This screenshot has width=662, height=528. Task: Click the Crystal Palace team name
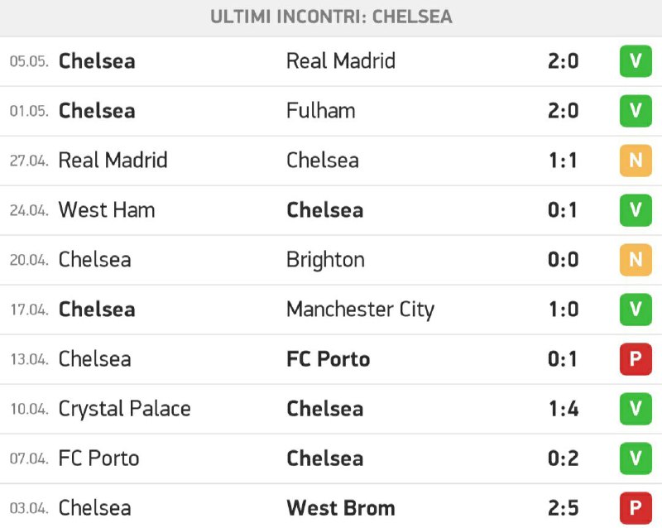[125, 410]
